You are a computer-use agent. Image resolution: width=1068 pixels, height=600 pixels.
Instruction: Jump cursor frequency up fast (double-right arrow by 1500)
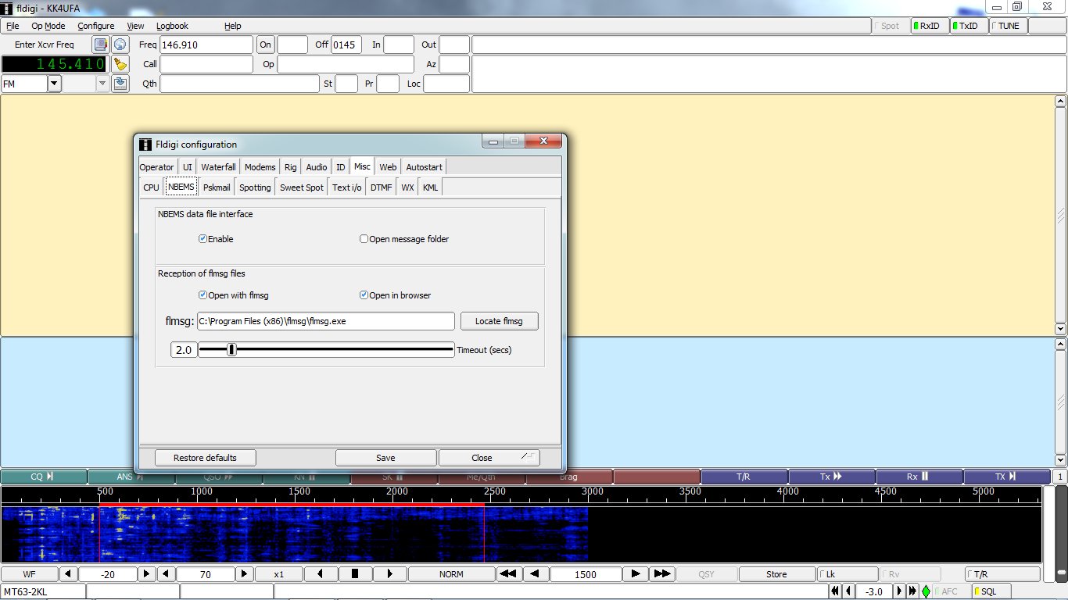coord(662,573)
